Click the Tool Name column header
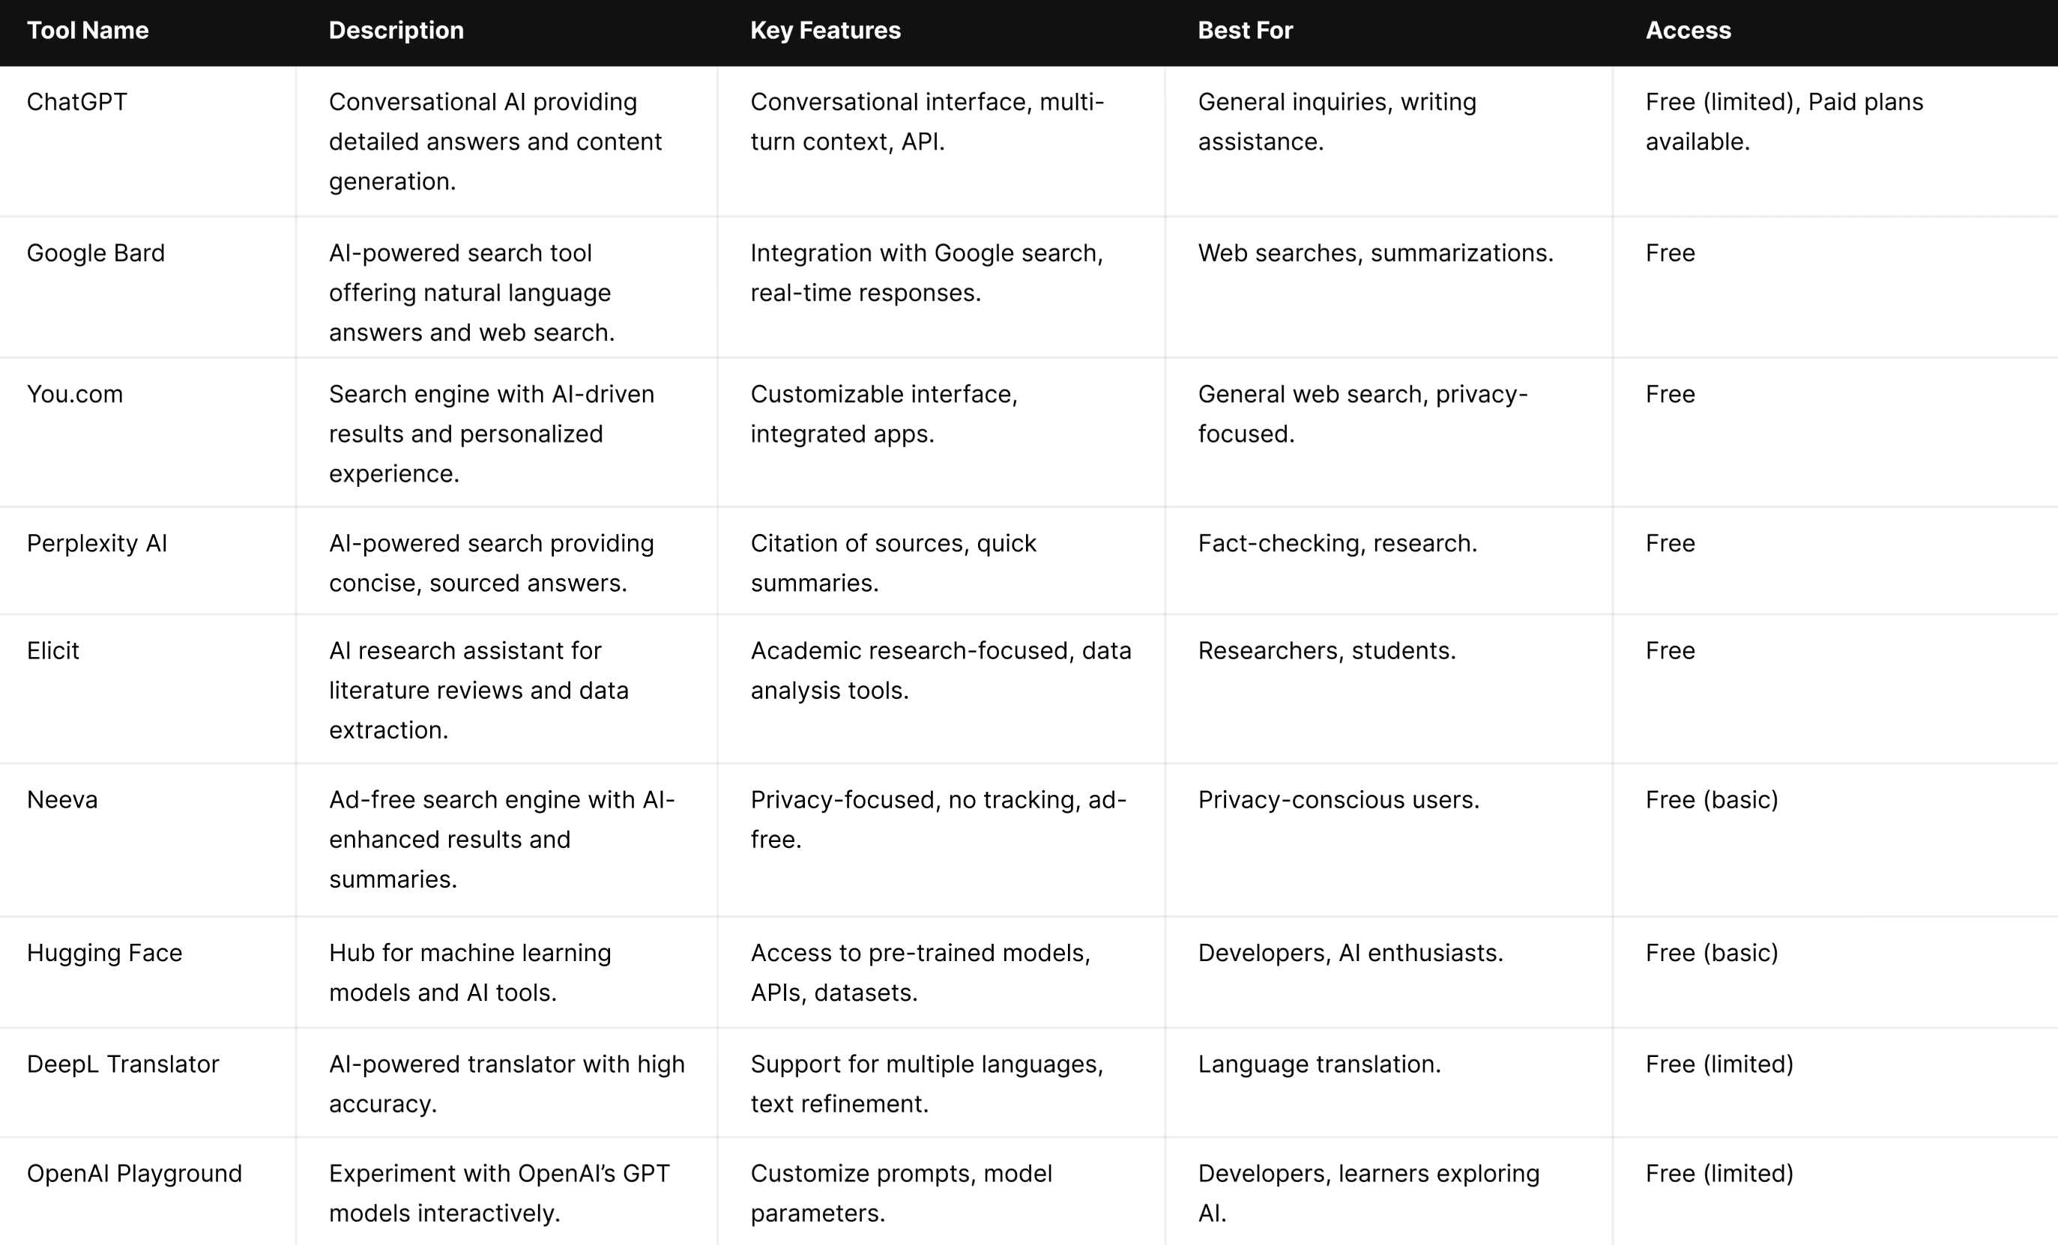This screenshot has height=1245, width=2058. click(88, 31)
